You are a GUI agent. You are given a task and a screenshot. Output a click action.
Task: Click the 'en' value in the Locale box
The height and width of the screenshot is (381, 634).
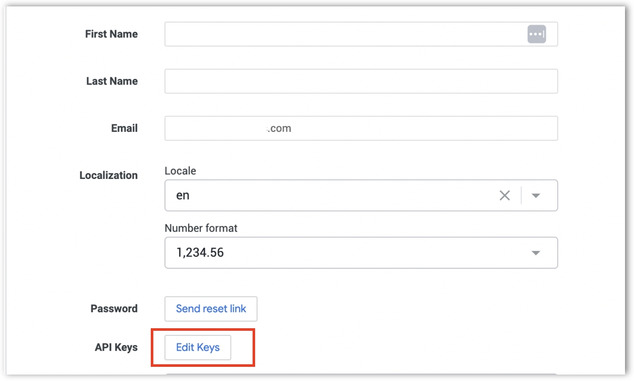(x=183, y=196)
